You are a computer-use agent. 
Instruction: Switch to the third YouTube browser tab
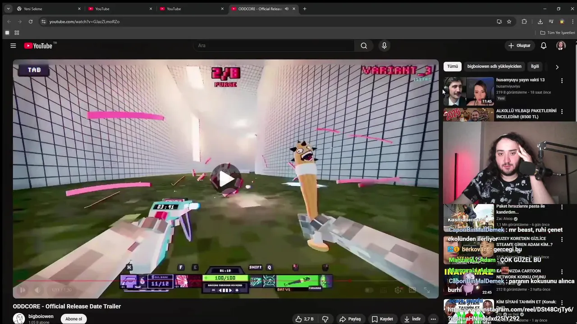pos(191,9)
